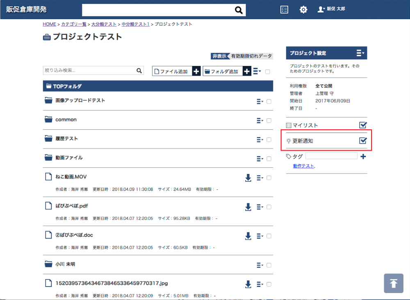
Task: Check ねこ動画.MOV row checkbox
Action: pos(269,178)
